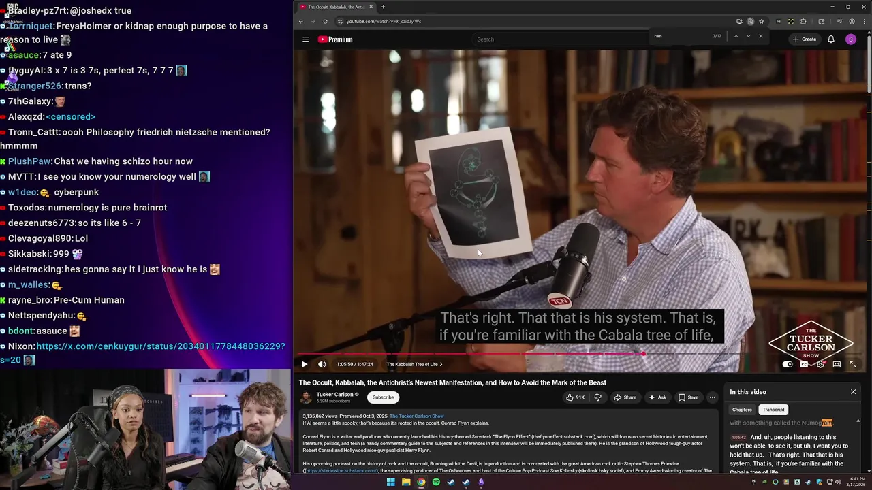Bookmark this page with the star icon
Viewport: 872px width, 490px height.
[761, 21]
